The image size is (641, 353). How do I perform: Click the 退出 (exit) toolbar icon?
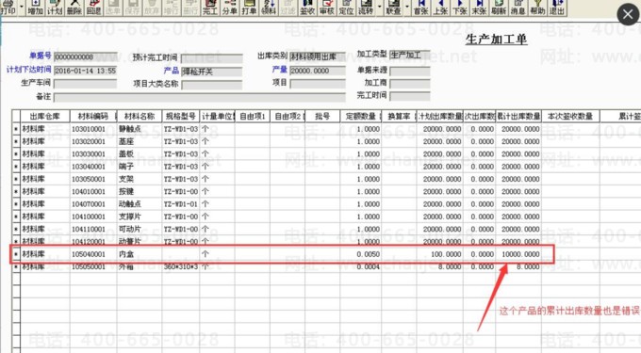(x=557, y=8)
